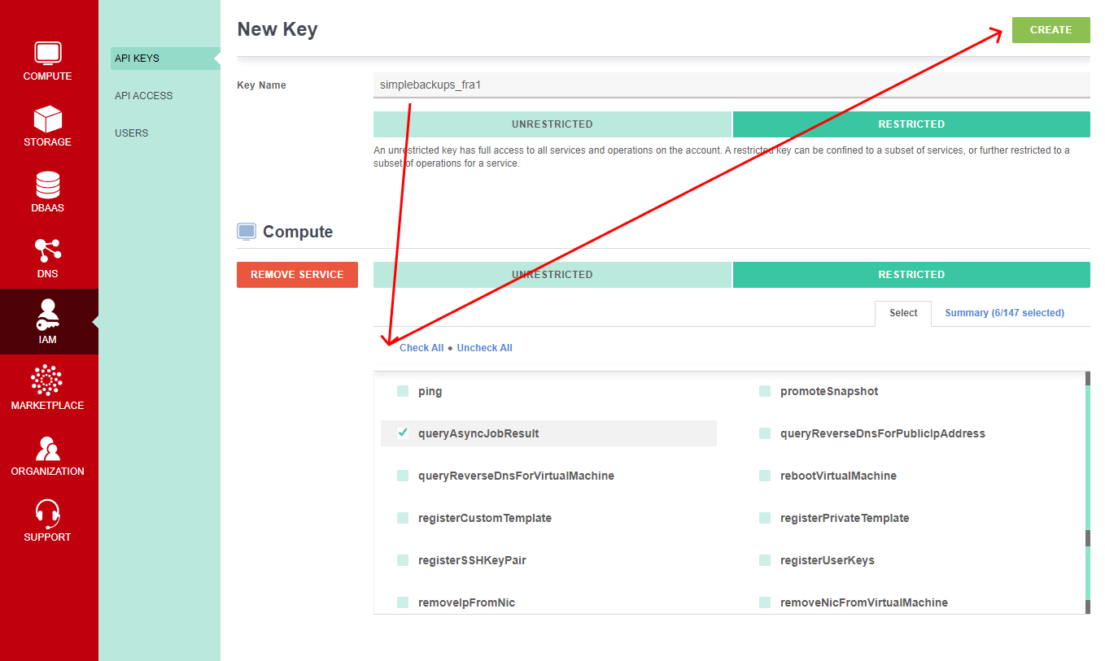1105x661 pixels.
Task: Open the IAM sidebar icon
Action: 47,322
